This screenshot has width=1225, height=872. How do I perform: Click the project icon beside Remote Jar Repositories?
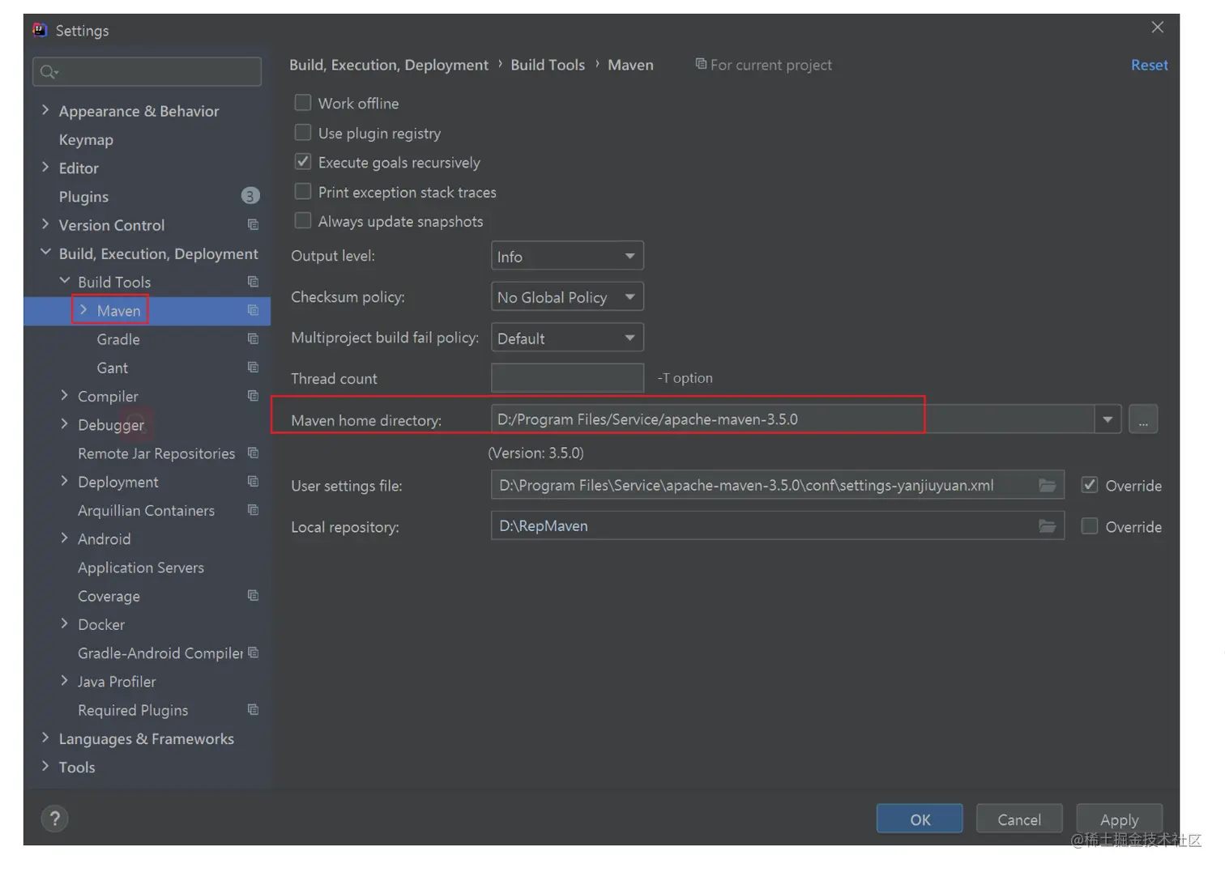coord(253,453)
